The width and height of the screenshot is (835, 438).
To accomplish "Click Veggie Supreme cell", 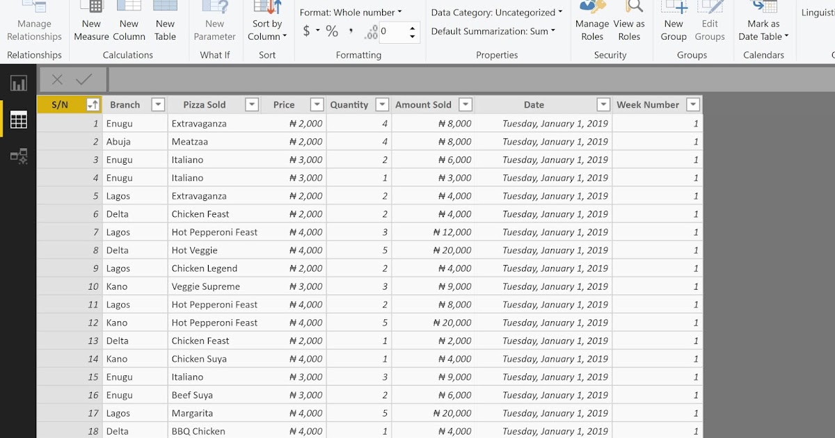I will 214,286.
